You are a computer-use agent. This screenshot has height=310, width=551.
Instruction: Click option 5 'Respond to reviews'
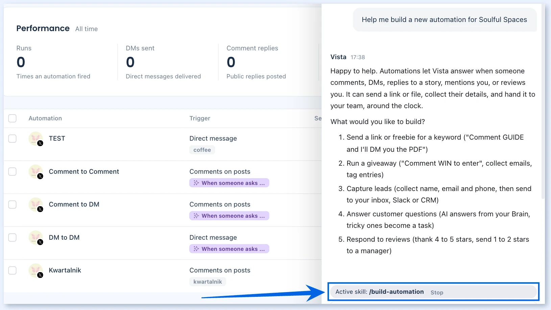438,245
